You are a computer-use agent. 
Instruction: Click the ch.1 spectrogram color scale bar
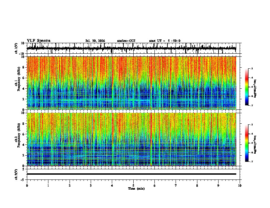coord(247,87)
